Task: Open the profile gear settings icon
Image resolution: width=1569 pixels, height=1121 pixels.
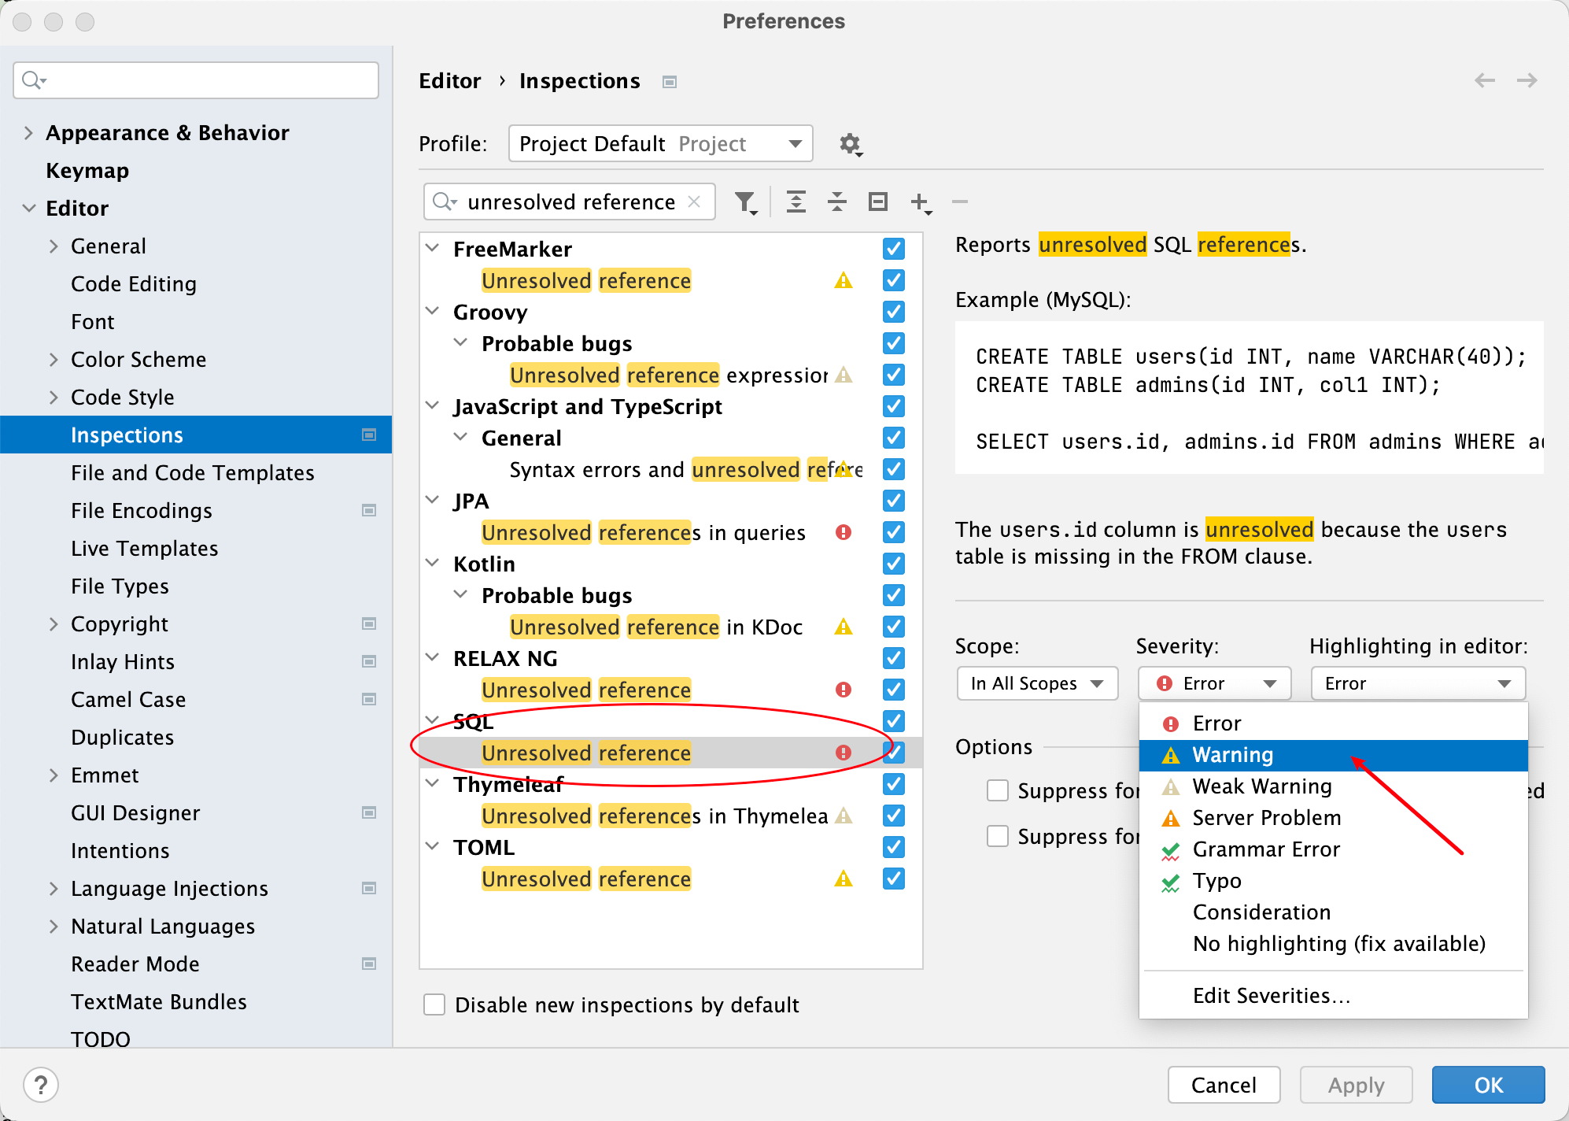Action: click(x=850, y=144)
